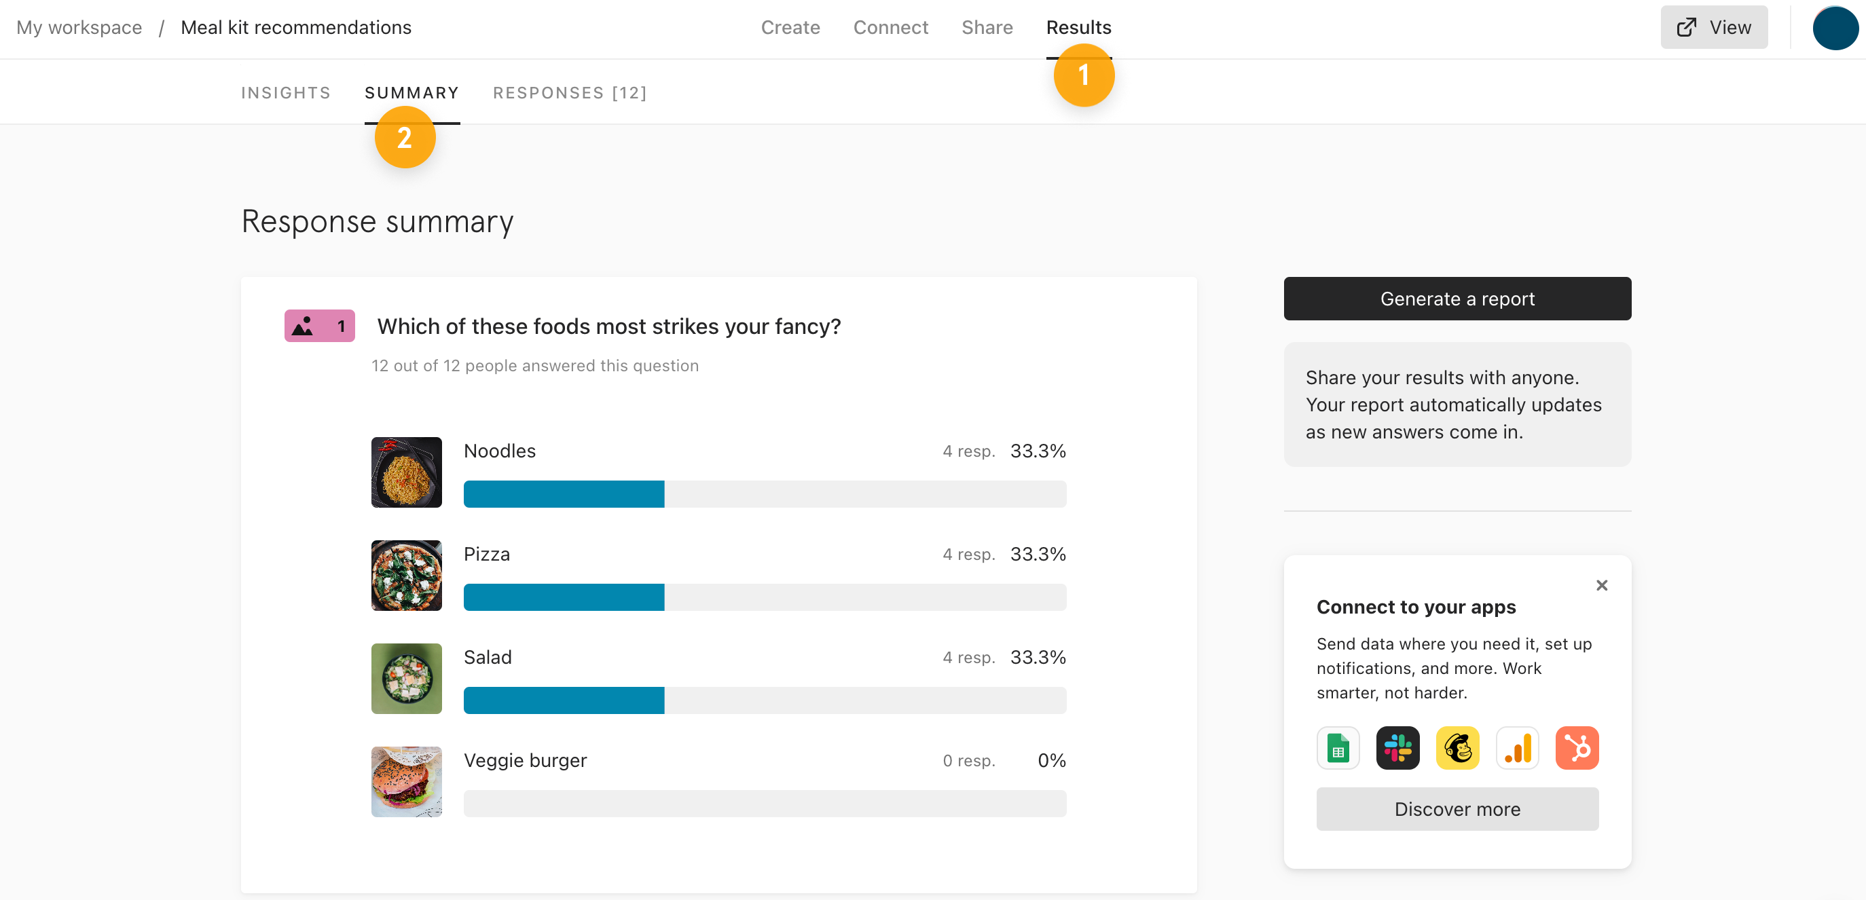The width and height of the screenshot is (1866, 900).
Task: Click the Meal kit recommendations form title
Action: [295, 28]
